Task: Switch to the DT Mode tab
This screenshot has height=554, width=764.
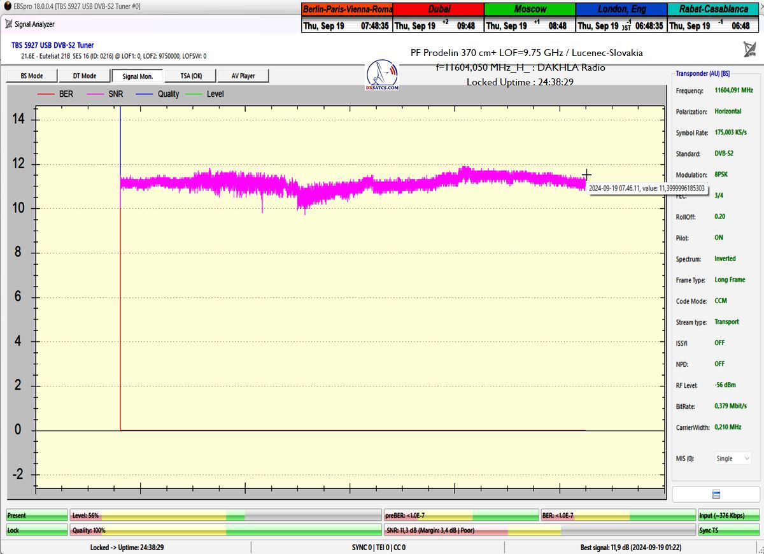Action: pos(84,76)
